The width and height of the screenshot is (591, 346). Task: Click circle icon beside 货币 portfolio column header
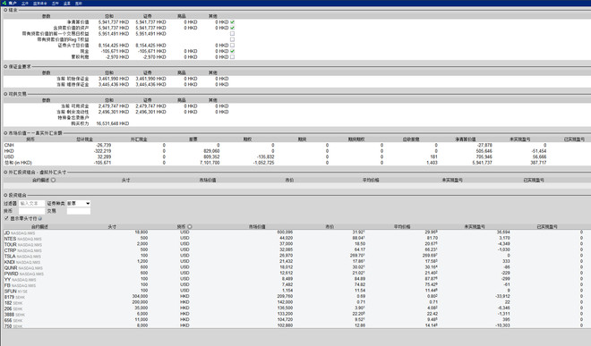coord(190,227)
